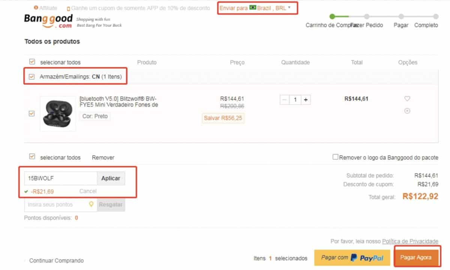Click the Banggood.com logo
This screenshot has width=450, height=270.
coord(48,21)
